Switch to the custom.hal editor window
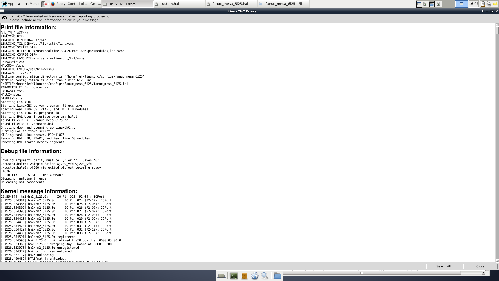Screen dimensions: 499x281 [x=180, y=4]
